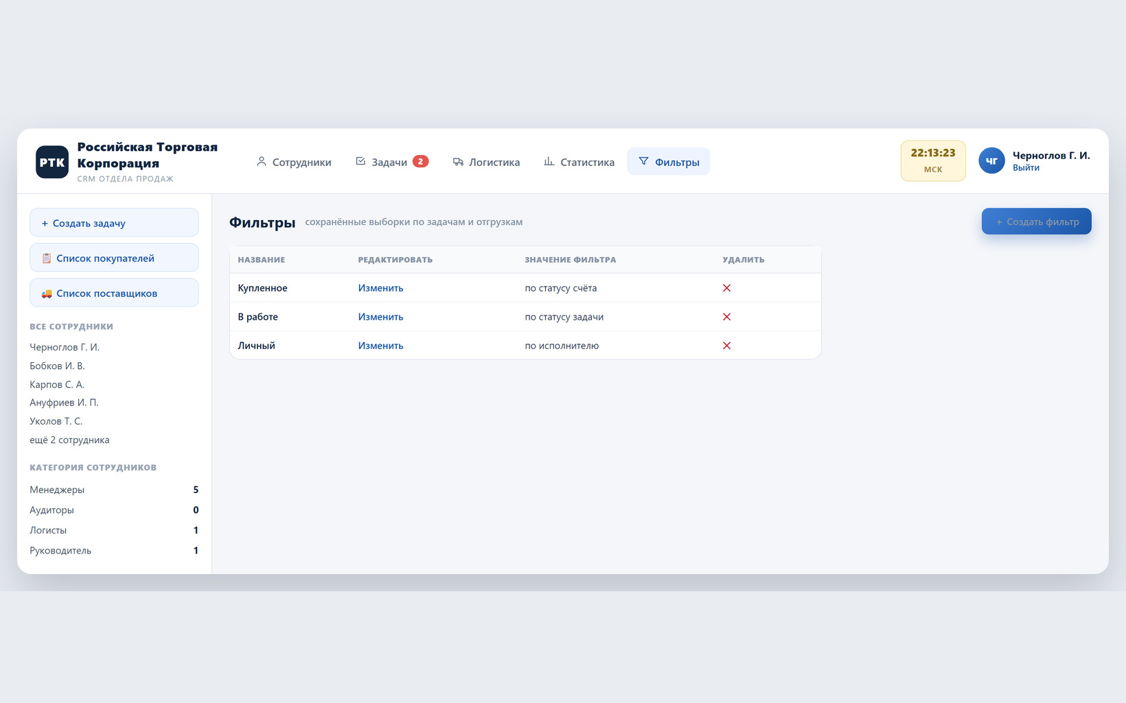The image size is (1126, 703).
Task: Choose the Руководитель category
Action: (x=114, y=551)
